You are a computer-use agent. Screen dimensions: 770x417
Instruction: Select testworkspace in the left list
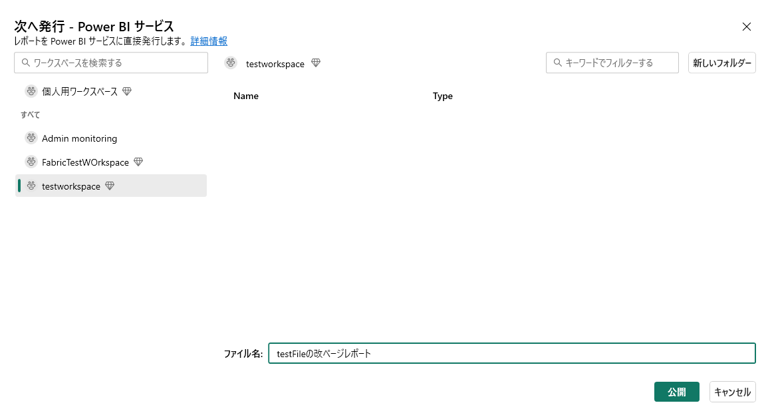pos(111,186)
